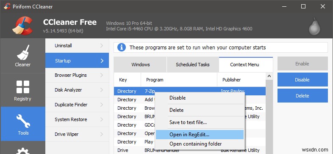Choose Save to text file from context menu
The width and height of the screenshot is (333, 154).
200,122
